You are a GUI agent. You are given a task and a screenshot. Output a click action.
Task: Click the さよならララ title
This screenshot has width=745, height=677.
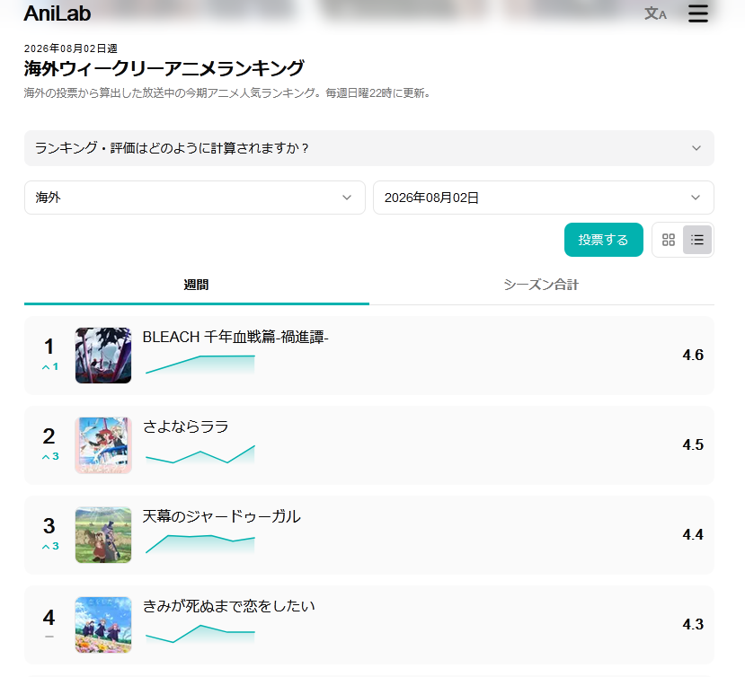pyautogui.click(x=185, y=426)
